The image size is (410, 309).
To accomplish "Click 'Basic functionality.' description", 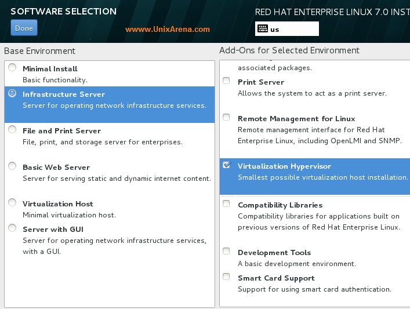I will point(55,80).
